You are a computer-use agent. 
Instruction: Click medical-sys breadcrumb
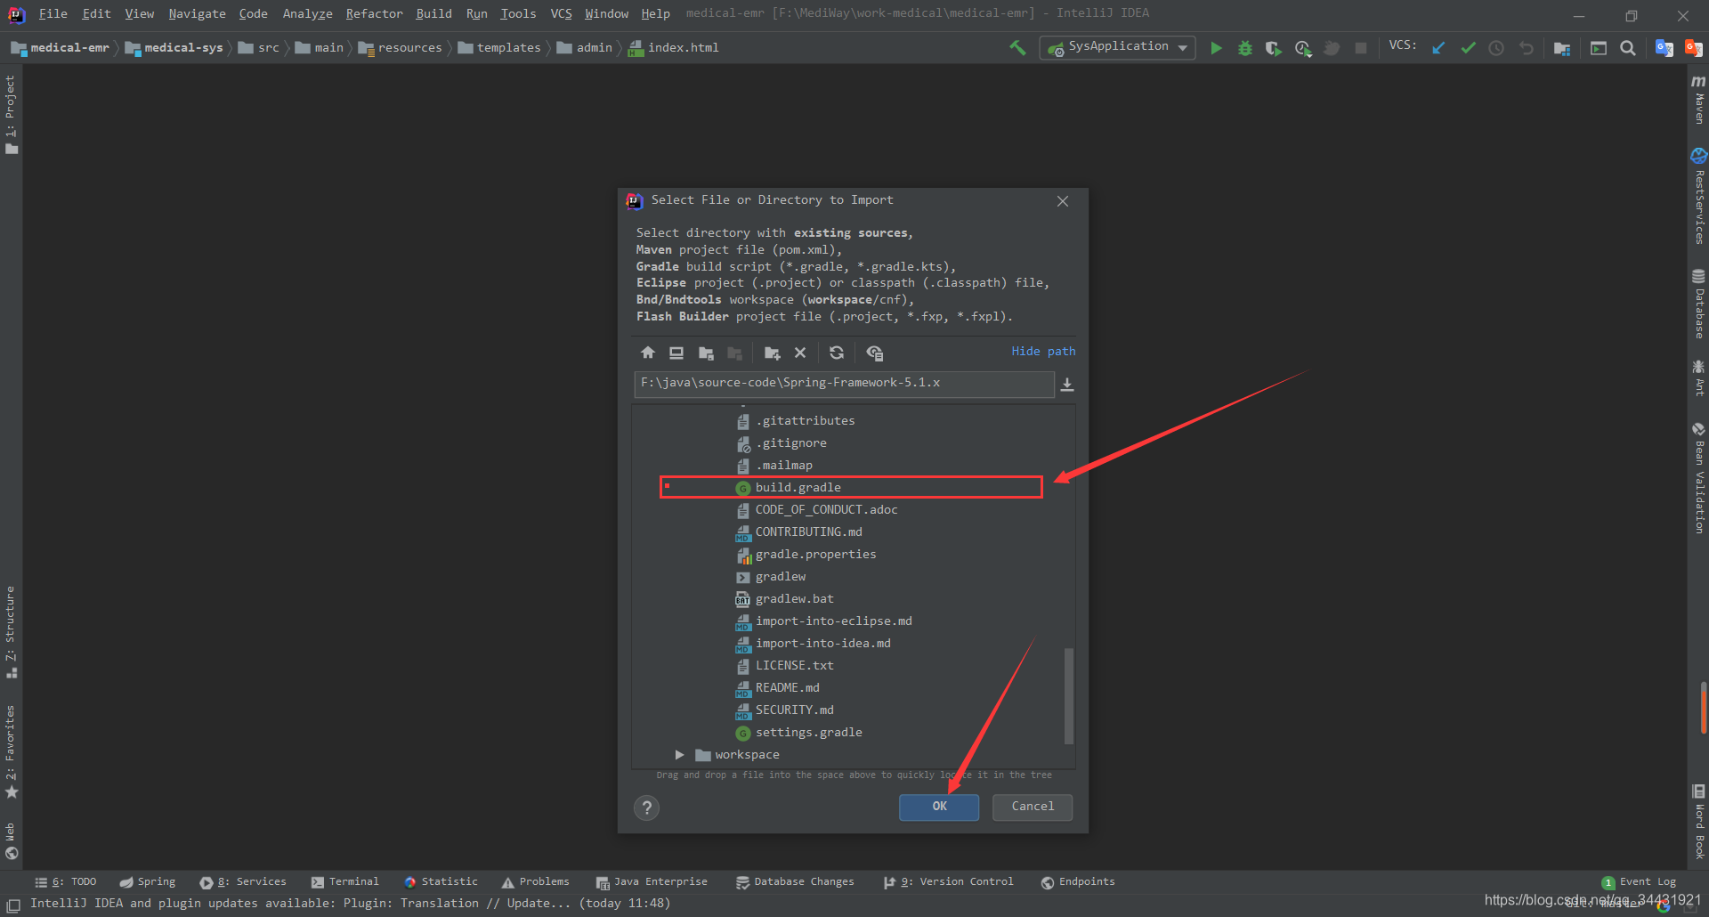tap(174, 48)
